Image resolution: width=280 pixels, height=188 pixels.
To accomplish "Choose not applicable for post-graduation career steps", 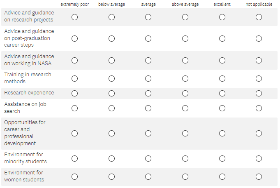I will click(x=259, y=38).
